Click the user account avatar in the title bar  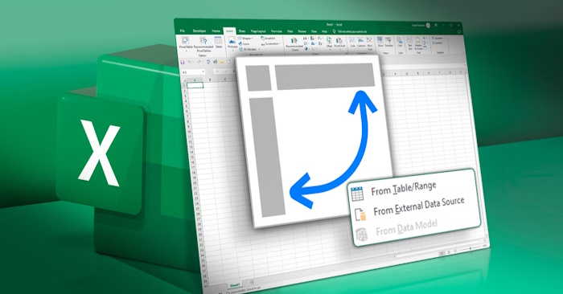tap(428, 26)
